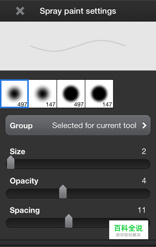Click the Opacity slider handle

63,192
